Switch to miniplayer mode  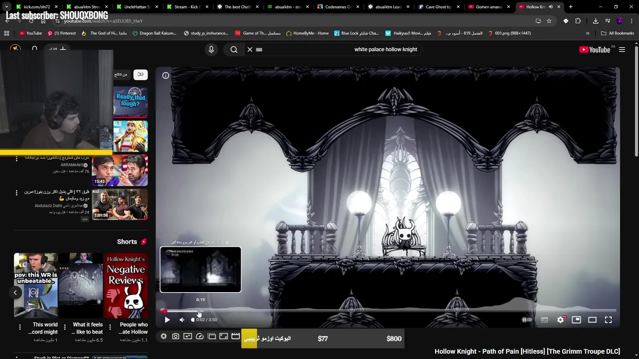[x=577, y=320]
